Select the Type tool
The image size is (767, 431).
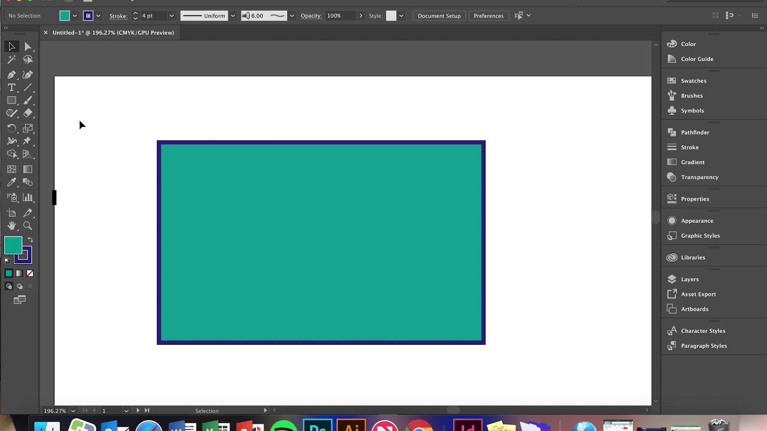tap(11, 87)
